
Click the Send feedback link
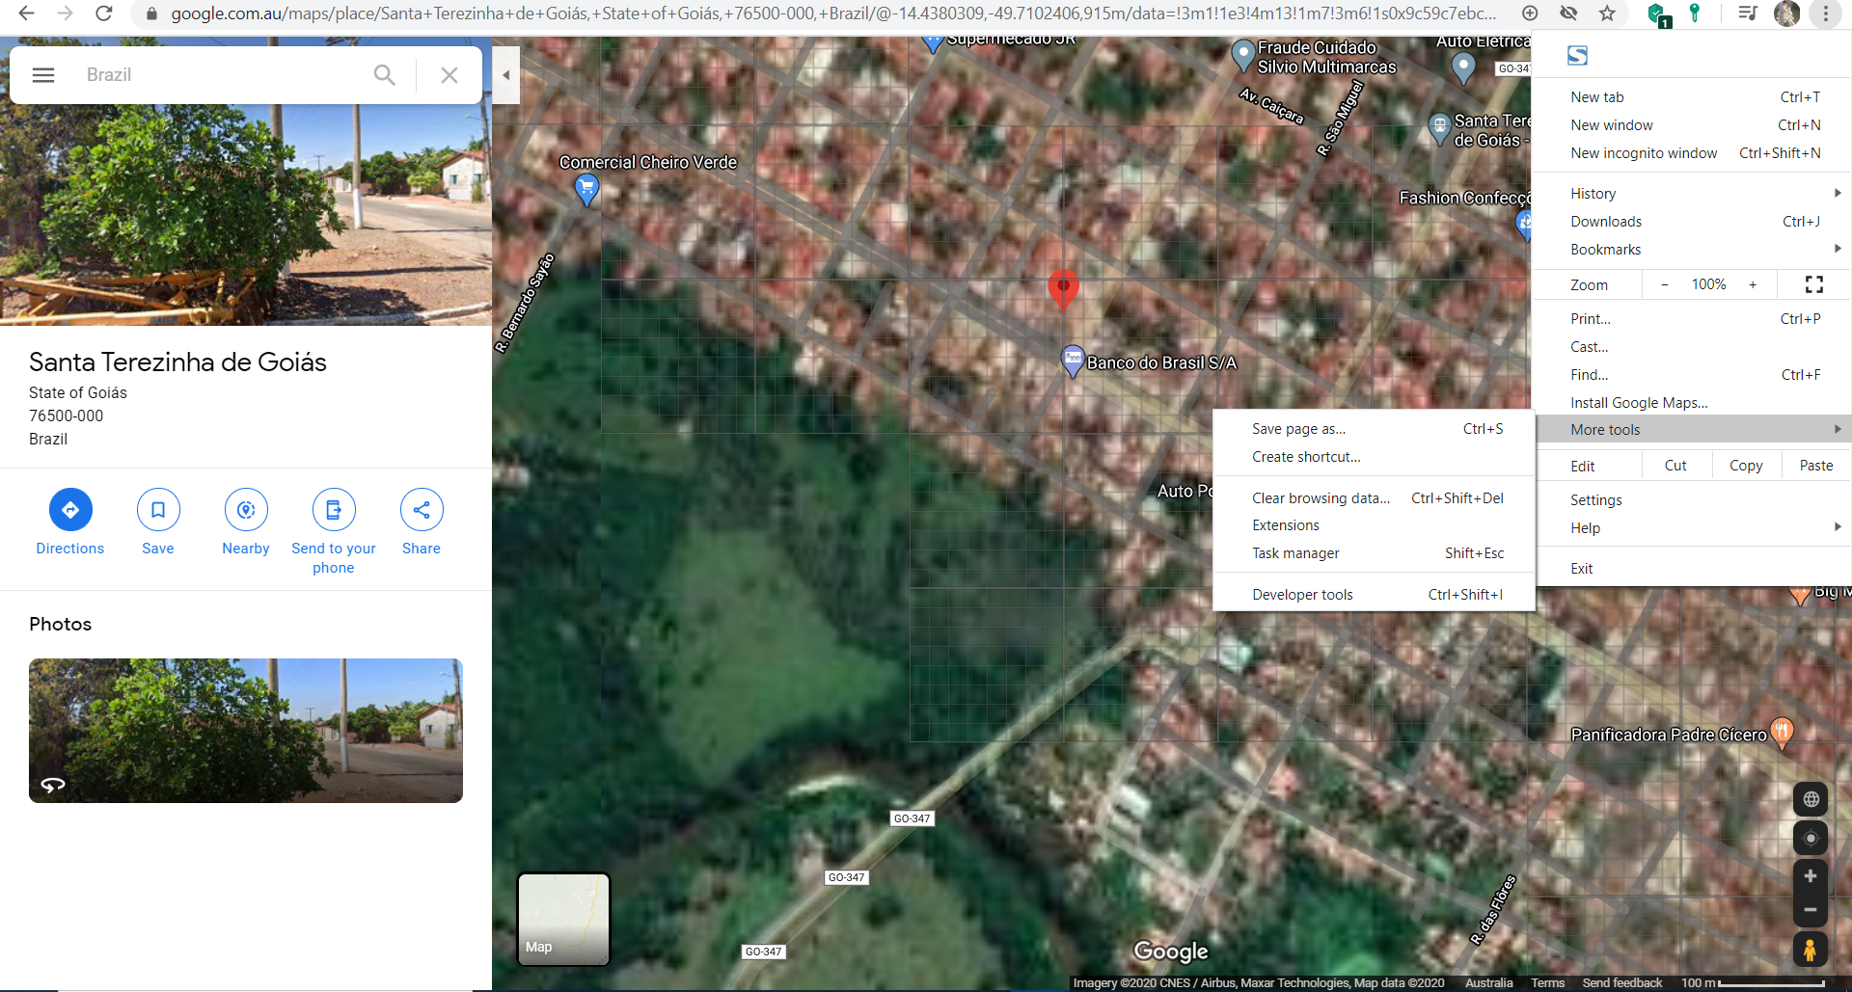1622,983
